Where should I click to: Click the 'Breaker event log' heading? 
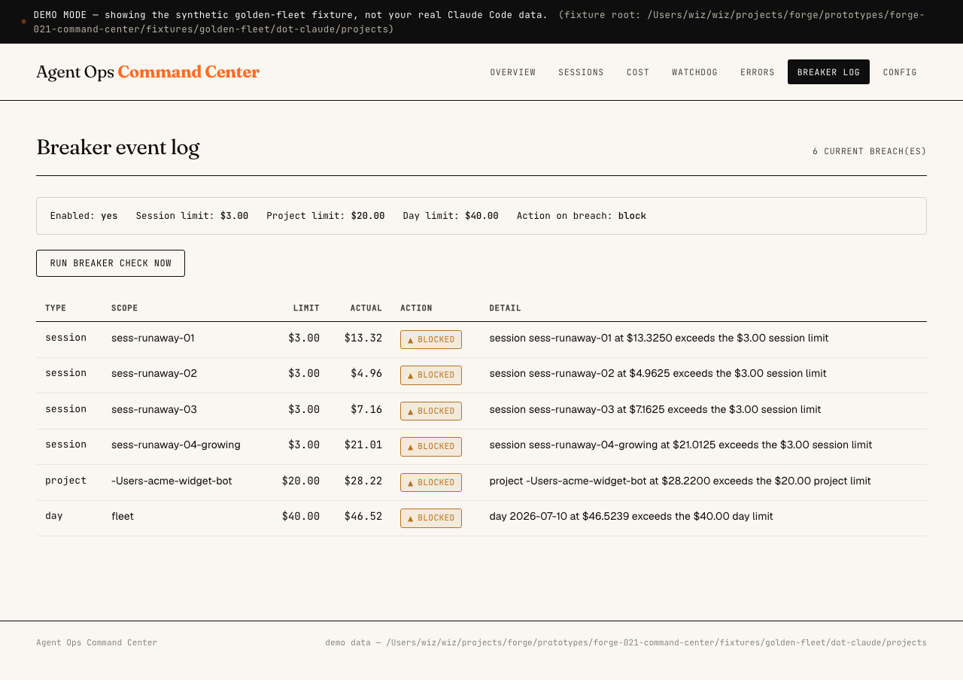(x=118, y=147)
